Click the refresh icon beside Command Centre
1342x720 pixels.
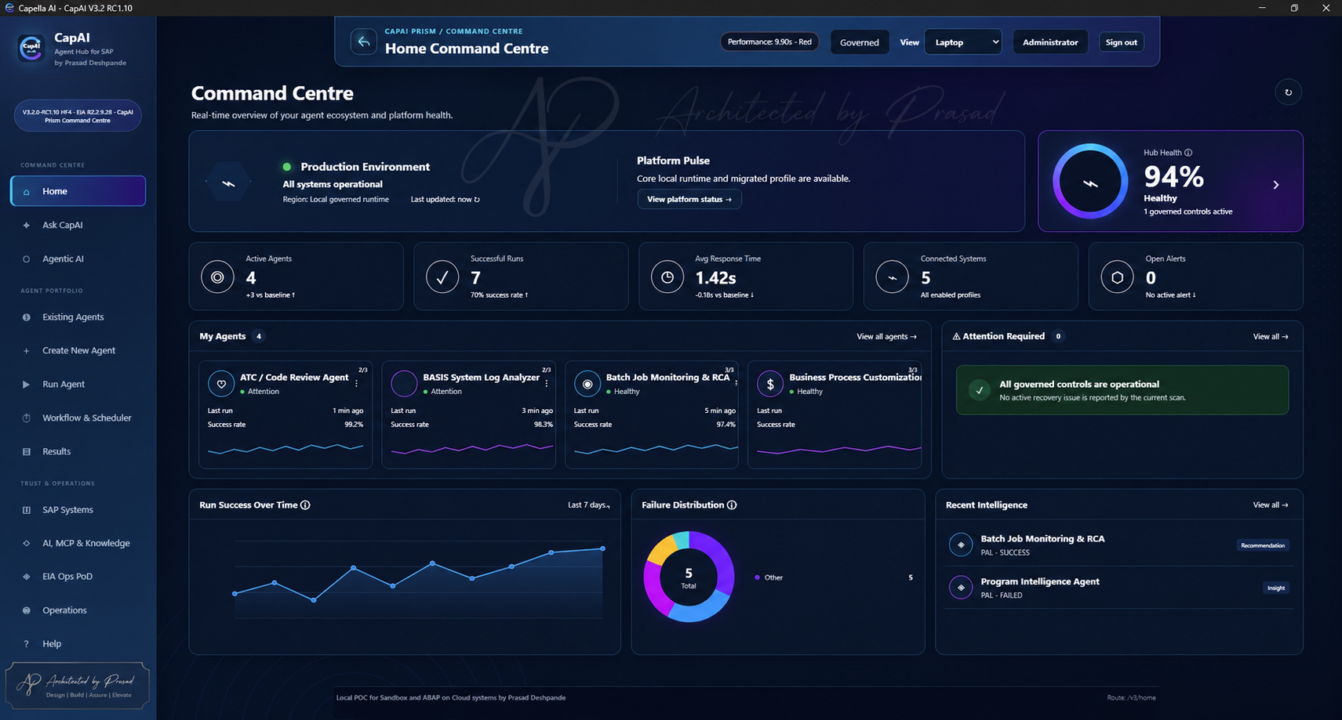point(1288,92)
